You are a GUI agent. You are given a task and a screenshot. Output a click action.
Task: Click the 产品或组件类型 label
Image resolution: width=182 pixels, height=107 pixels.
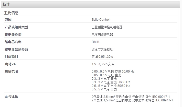pos(16,27)
